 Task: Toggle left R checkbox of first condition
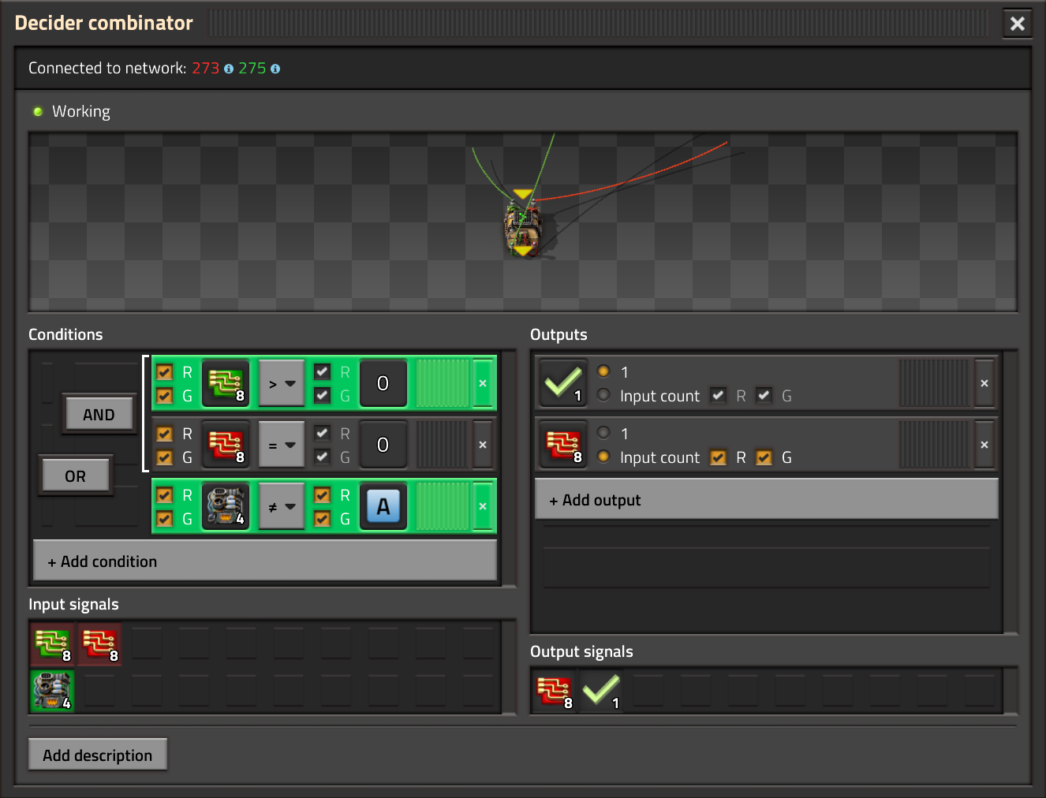pos(165,372)
